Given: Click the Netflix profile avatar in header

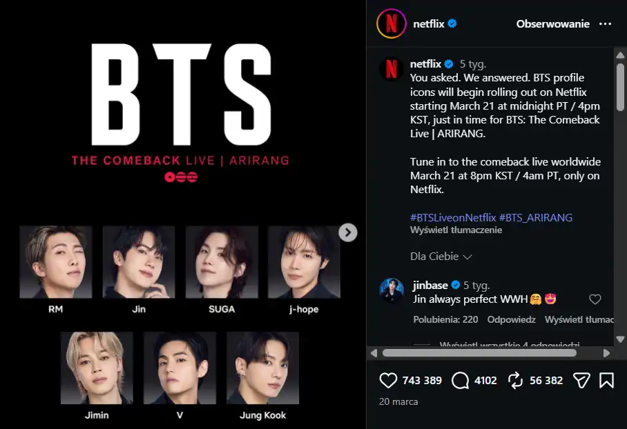Looking at the screenshot, I should [391, 23].
